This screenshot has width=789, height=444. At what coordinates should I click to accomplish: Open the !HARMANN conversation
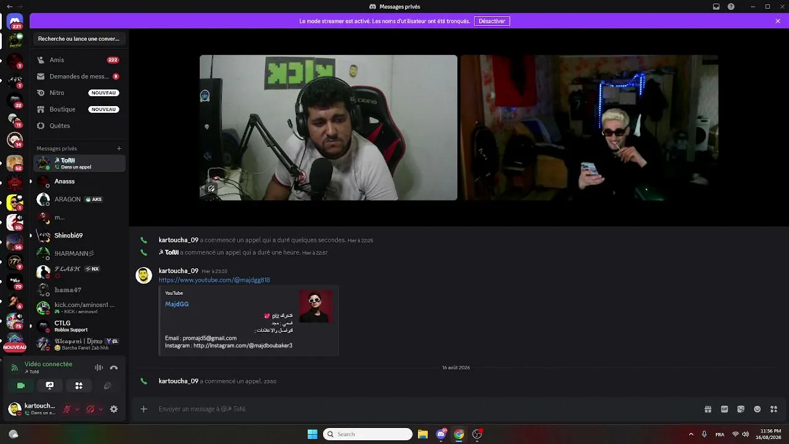click(79, 253)
